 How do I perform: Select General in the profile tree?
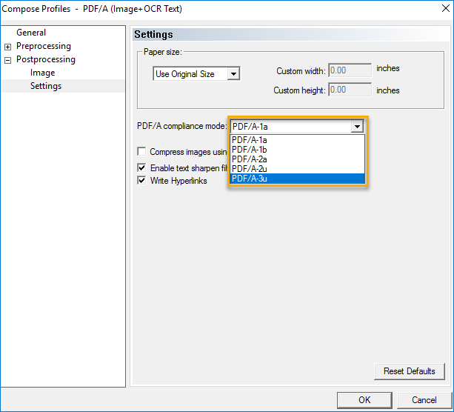(31, 33)
